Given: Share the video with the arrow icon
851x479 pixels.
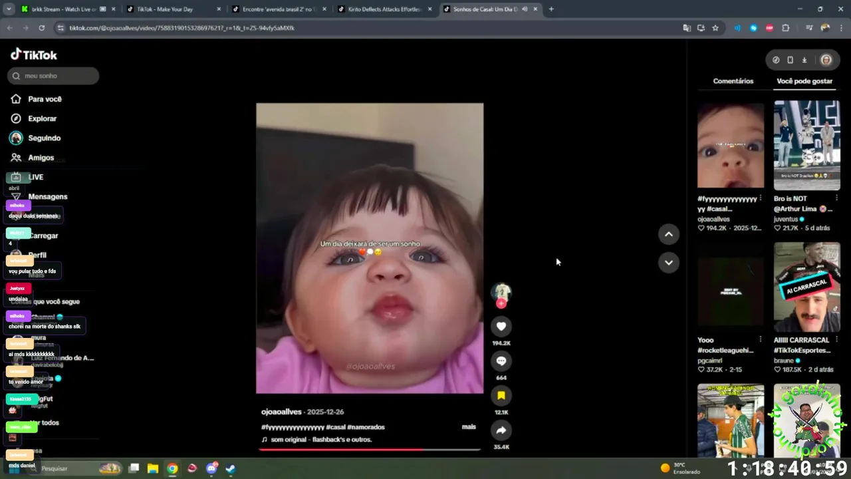Looking at the screenshot, I should pyautogui.click(x=501, y=430).
